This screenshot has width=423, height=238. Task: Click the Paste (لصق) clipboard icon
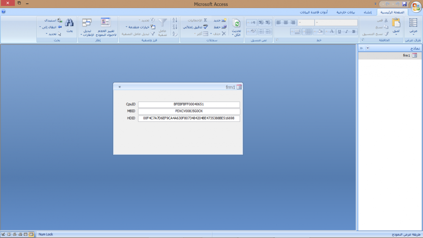396,23
